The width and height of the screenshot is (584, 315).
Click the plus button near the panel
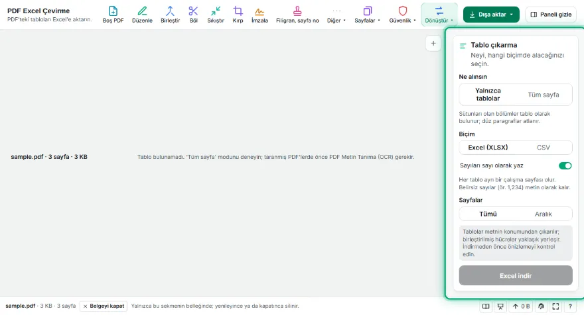click(433, 44)
